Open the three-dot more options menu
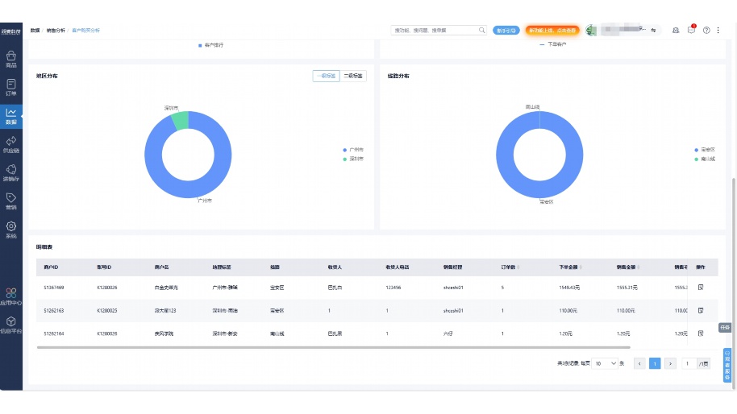Screen dimensions: 737x414 click(718, 30)
